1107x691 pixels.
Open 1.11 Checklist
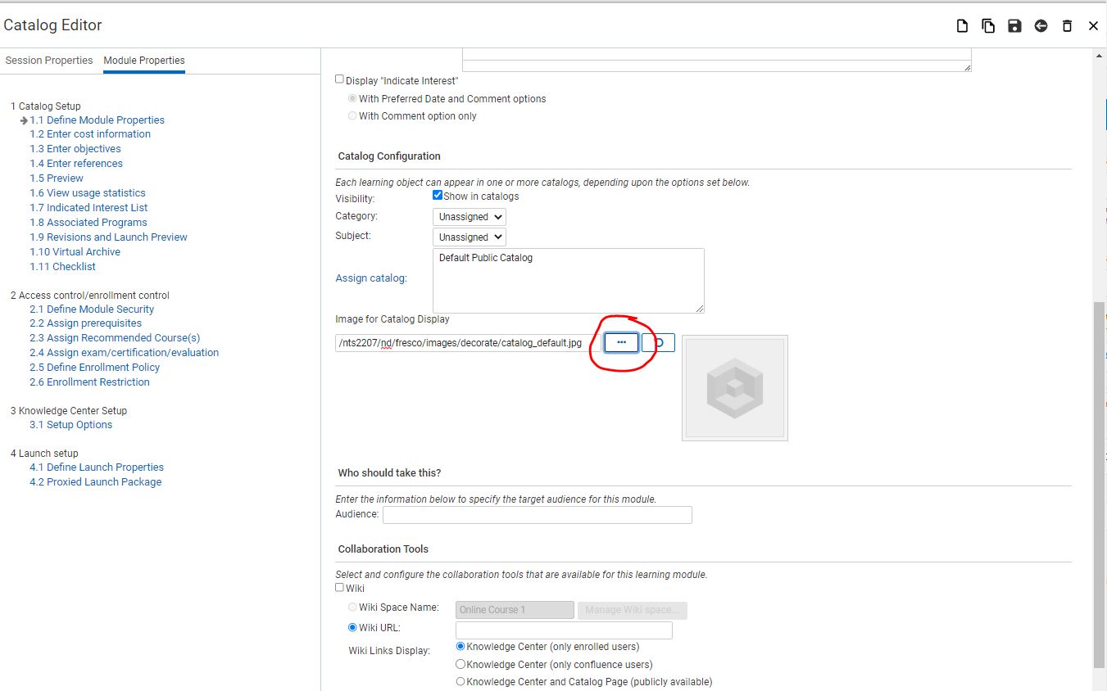pyautogui.click(x=63, y=267)
